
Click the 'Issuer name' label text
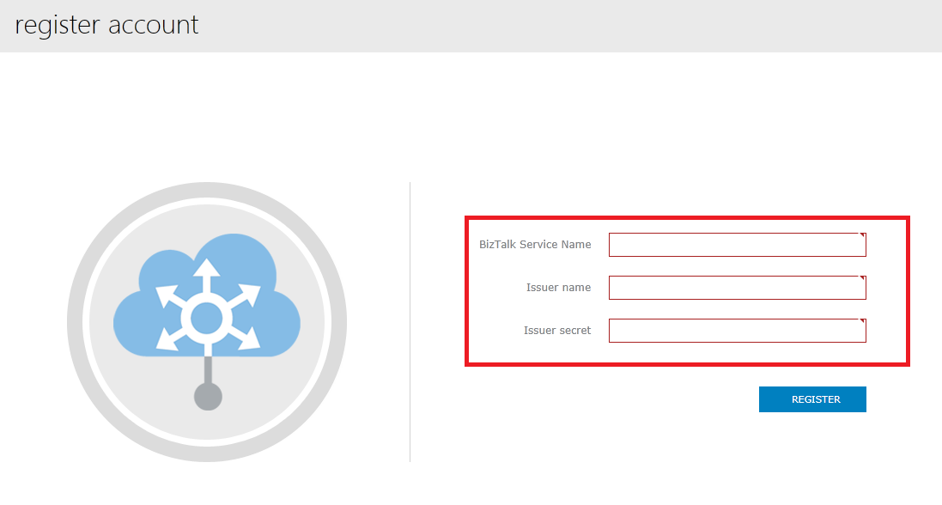click(558, 288)
